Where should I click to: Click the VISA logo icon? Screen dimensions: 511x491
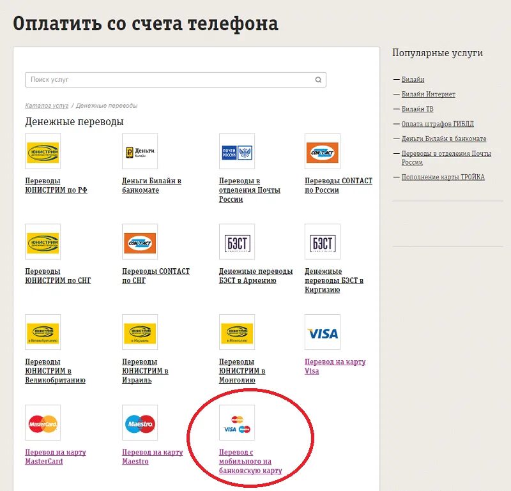pos(323,332)
